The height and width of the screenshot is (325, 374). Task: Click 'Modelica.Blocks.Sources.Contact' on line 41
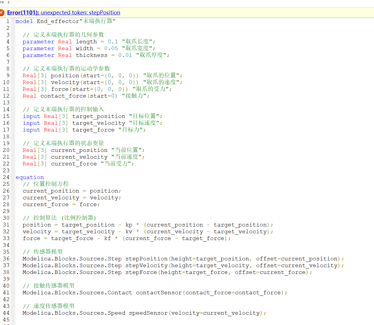(78, 293)
